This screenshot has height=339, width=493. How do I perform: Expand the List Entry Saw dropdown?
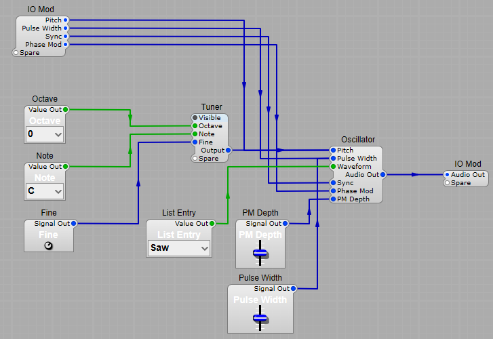point(179,248)
